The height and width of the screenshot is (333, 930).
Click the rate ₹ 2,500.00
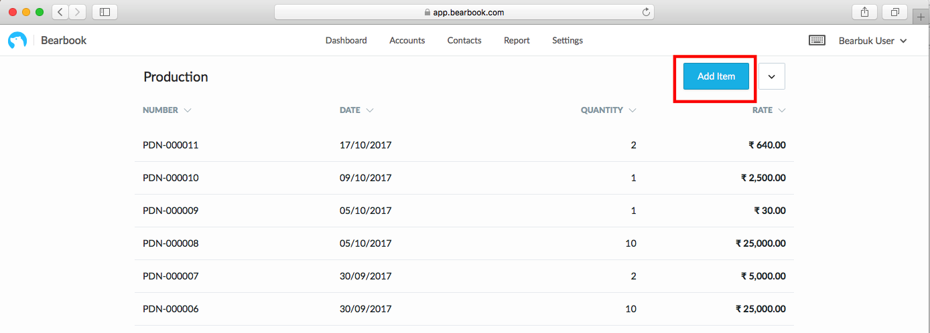click(763, 178)
